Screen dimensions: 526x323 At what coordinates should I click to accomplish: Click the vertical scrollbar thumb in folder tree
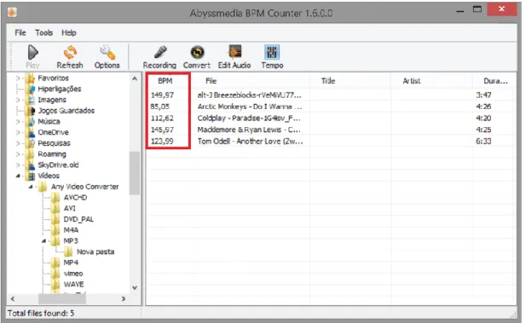(135, 173)
